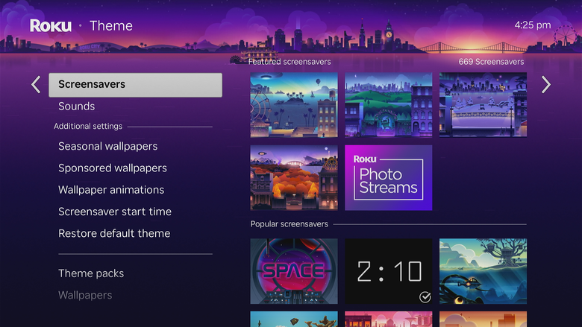This screenshot has width=582, height=327.
Task: Click the Additional settings label
Action: click(88, 127)
